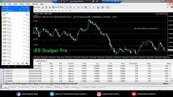Close the gbpusd order with profit -20.16
The height and width of the screenshot is (97, 173).
(170, 71)
